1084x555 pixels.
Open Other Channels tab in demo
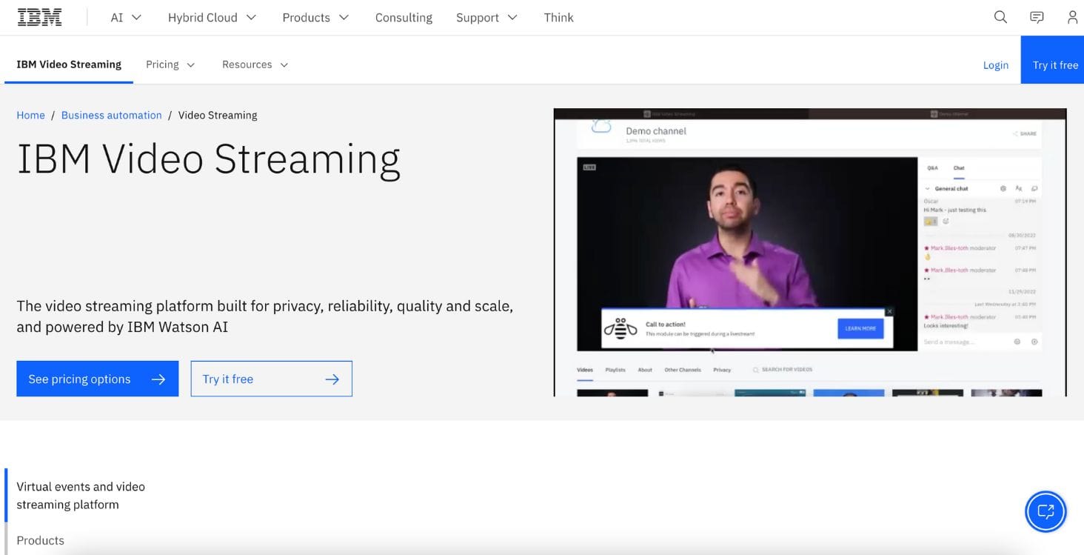click(x=683, y=370)
